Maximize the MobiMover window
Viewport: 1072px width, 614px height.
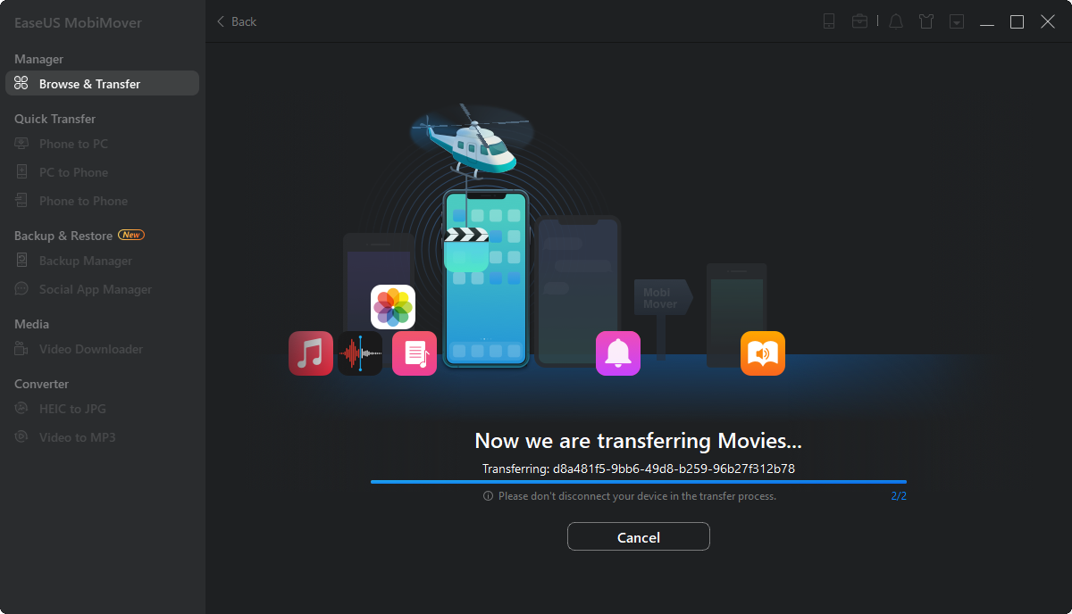pyautogui.click(x=1017, y=21)
